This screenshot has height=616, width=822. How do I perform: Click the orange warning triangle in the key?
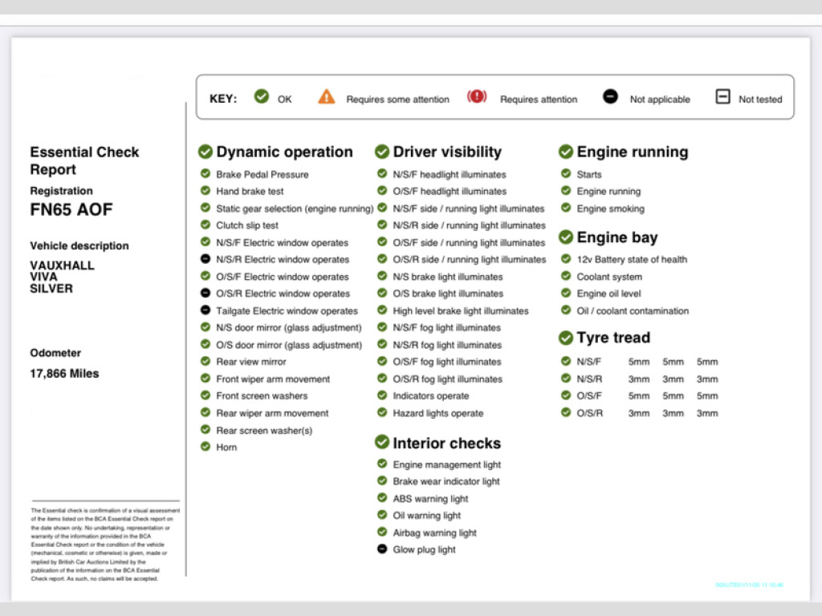326,97
